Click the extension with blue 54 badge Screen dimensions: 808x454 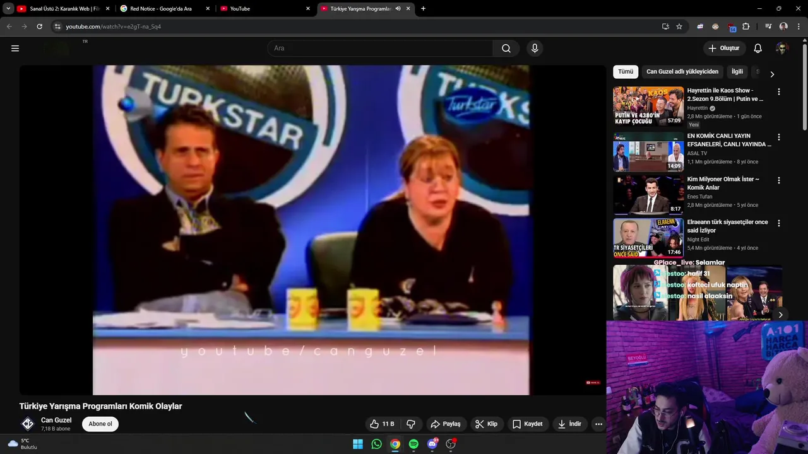732,27
